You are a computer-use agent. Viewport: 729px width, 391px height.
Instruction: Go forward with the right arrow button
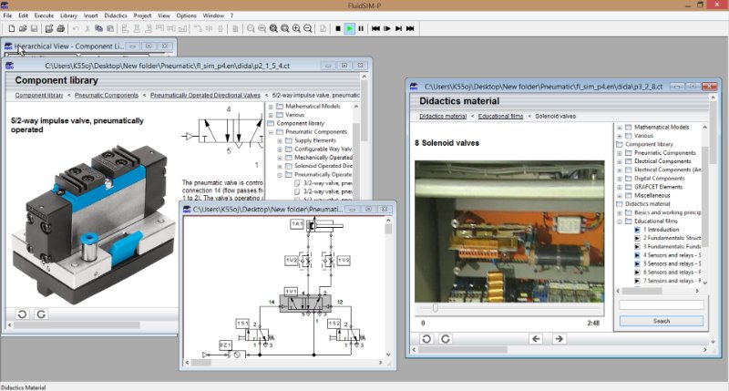559,338
